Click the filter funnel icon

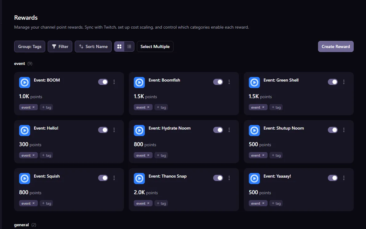[x=54, y=46]
